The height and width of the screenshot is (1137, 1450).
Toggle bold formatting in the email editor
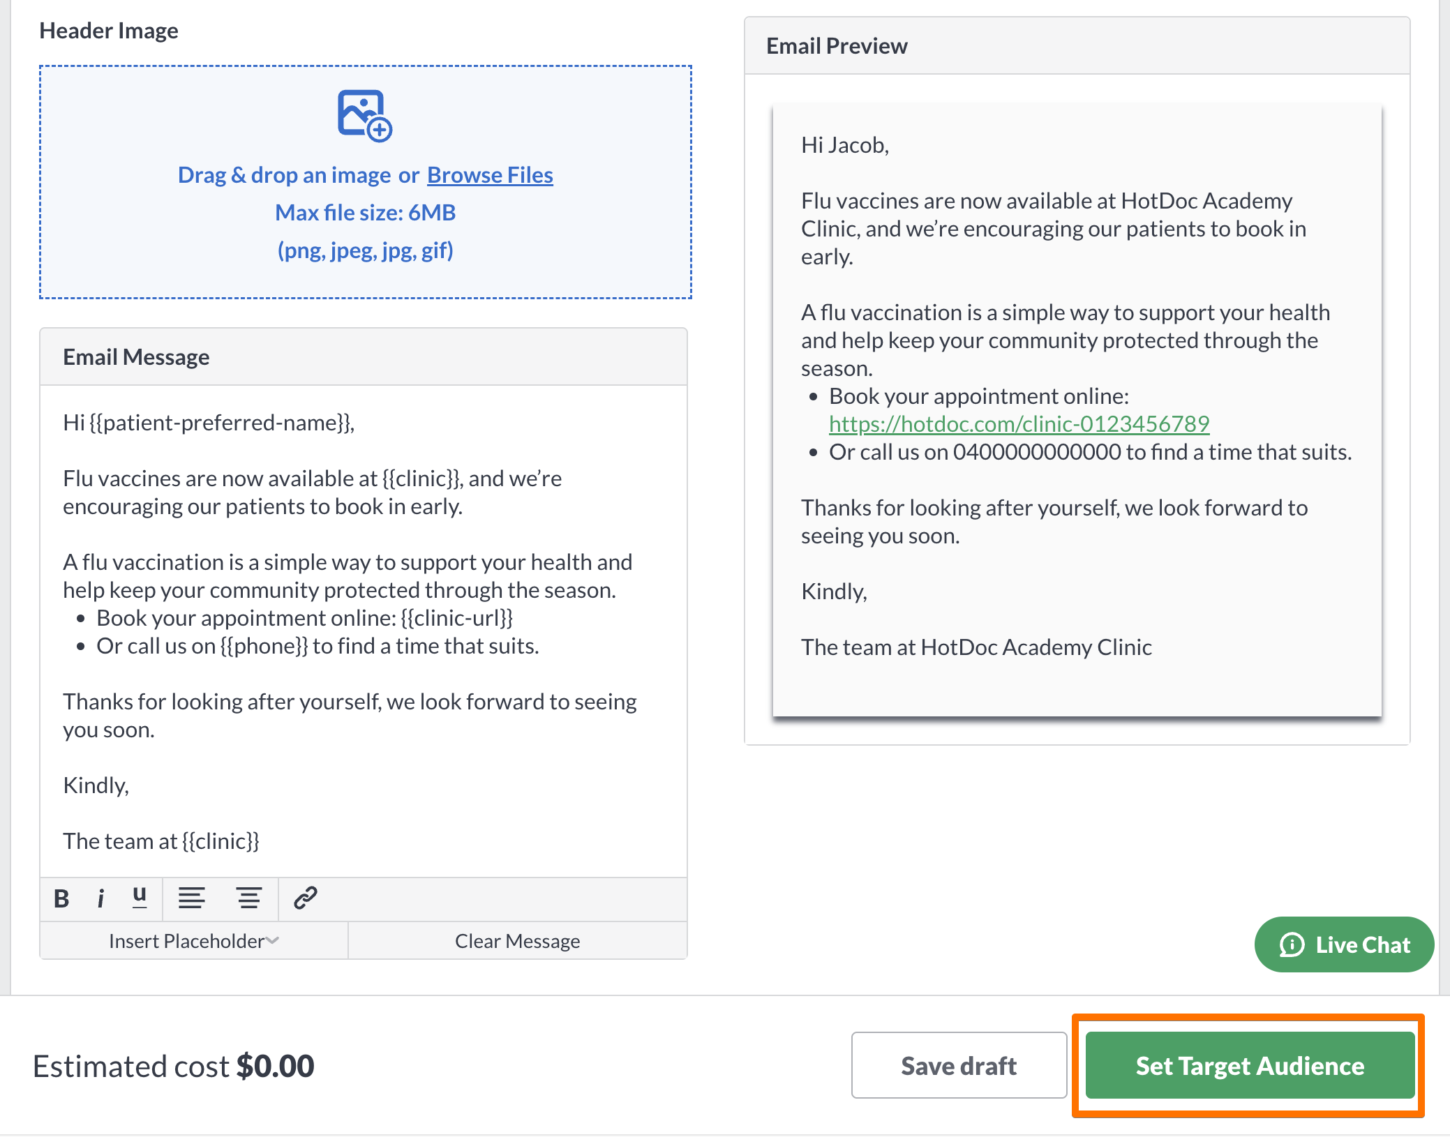tap(61, 898)
